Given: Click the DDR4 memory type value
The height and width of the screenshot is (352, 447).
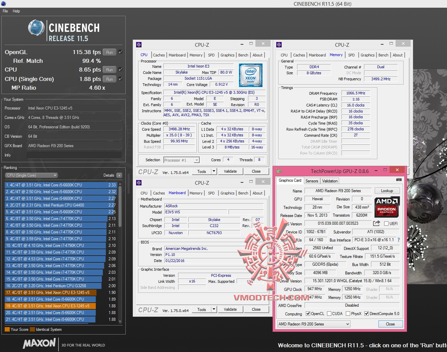Looking at the screenshot, I should tap(314, 67).
